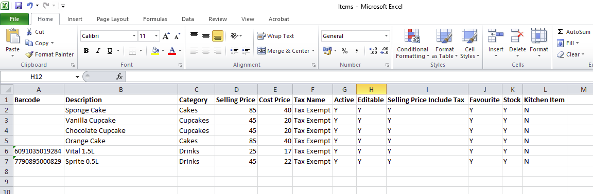Open the font size dropdown
The height and width of the screenshot is (194, 593).
pyautogui.click(x=156, y=36)
